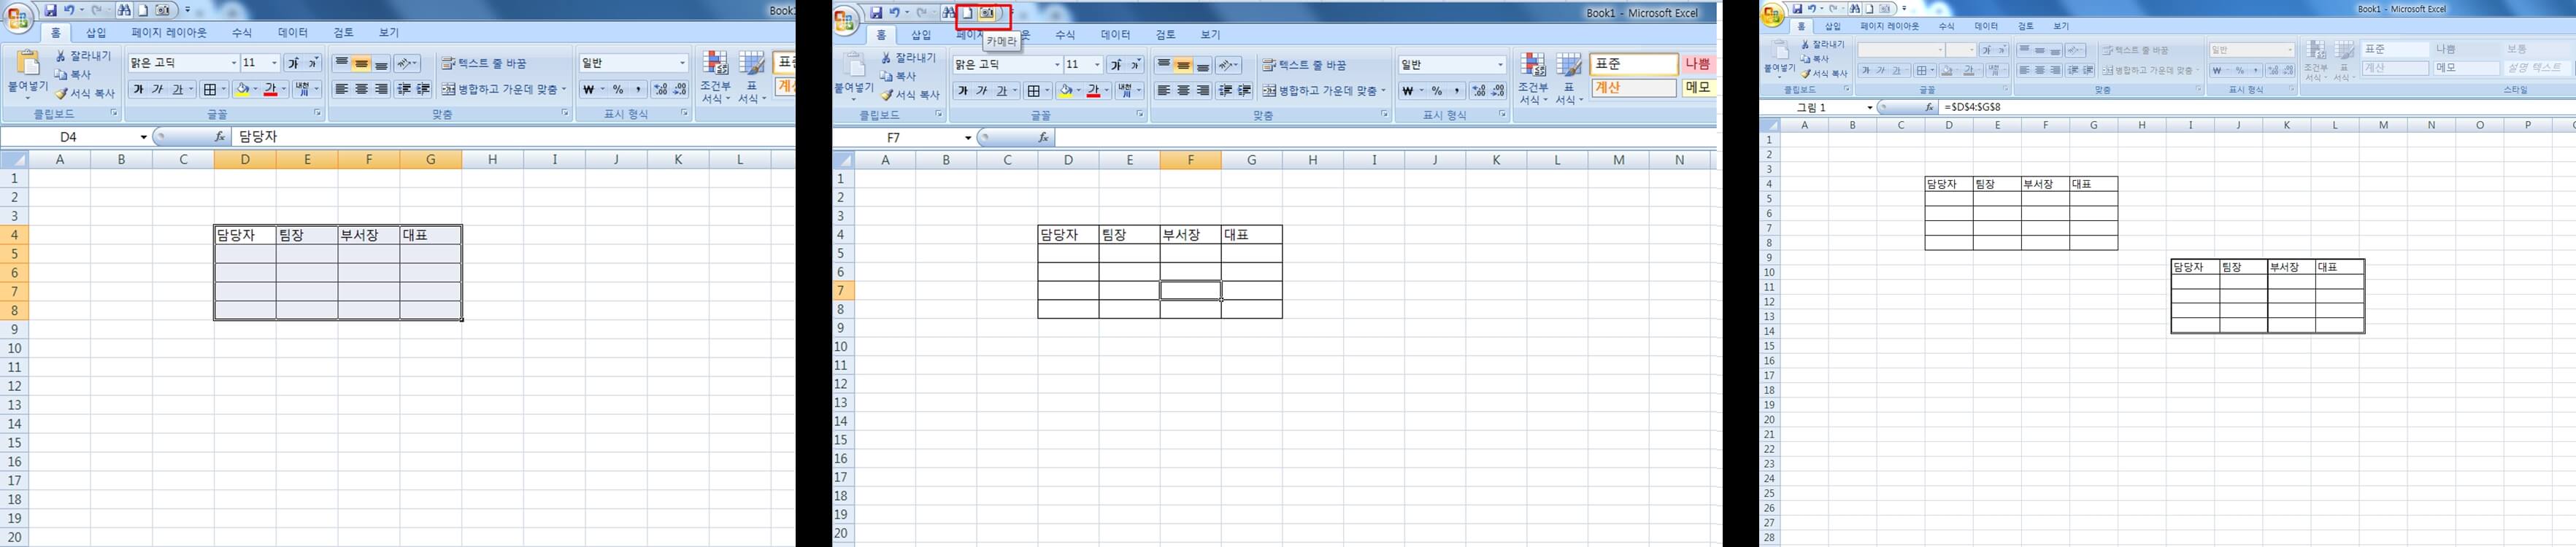Open the borders dropdown in the left window
Image resolution: width=2576 pixels, height=547 pixels.
pyautogui.click(x=224, y=89)
